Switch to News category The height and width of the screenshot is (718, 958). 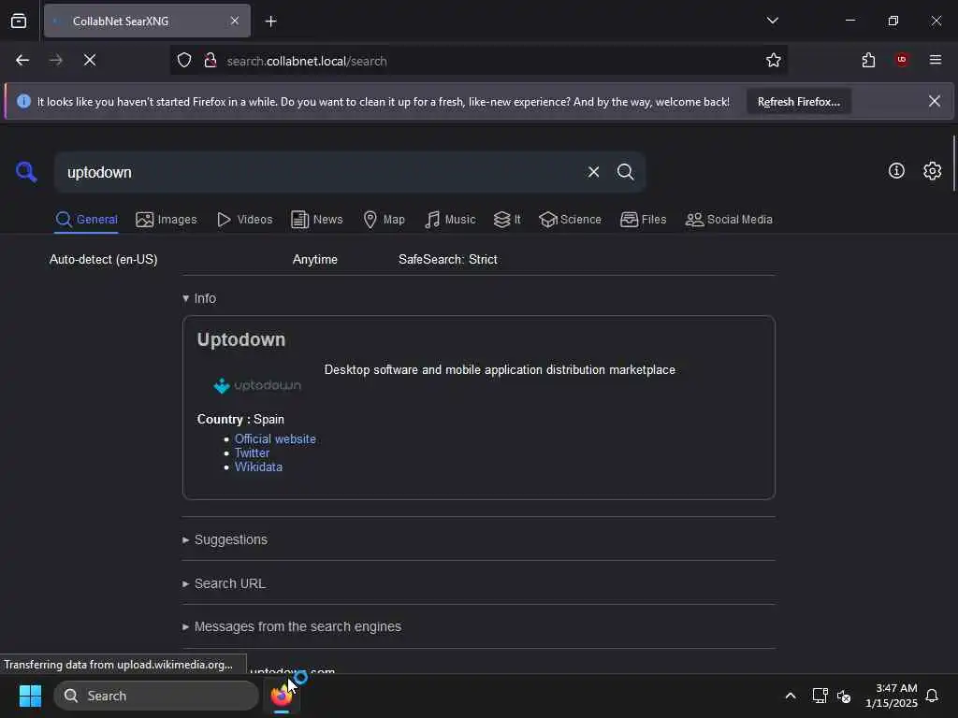tap(316, 220)
